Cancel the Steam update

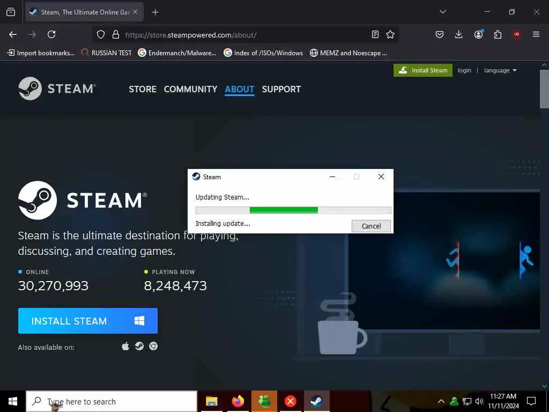click(x=371, y=226)
